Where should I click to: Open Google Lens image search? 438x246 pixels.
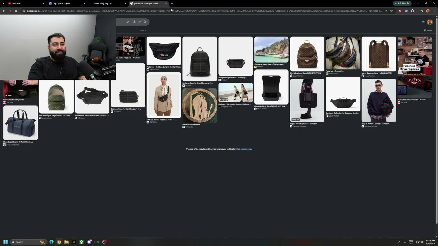click(x=140, y=22)
